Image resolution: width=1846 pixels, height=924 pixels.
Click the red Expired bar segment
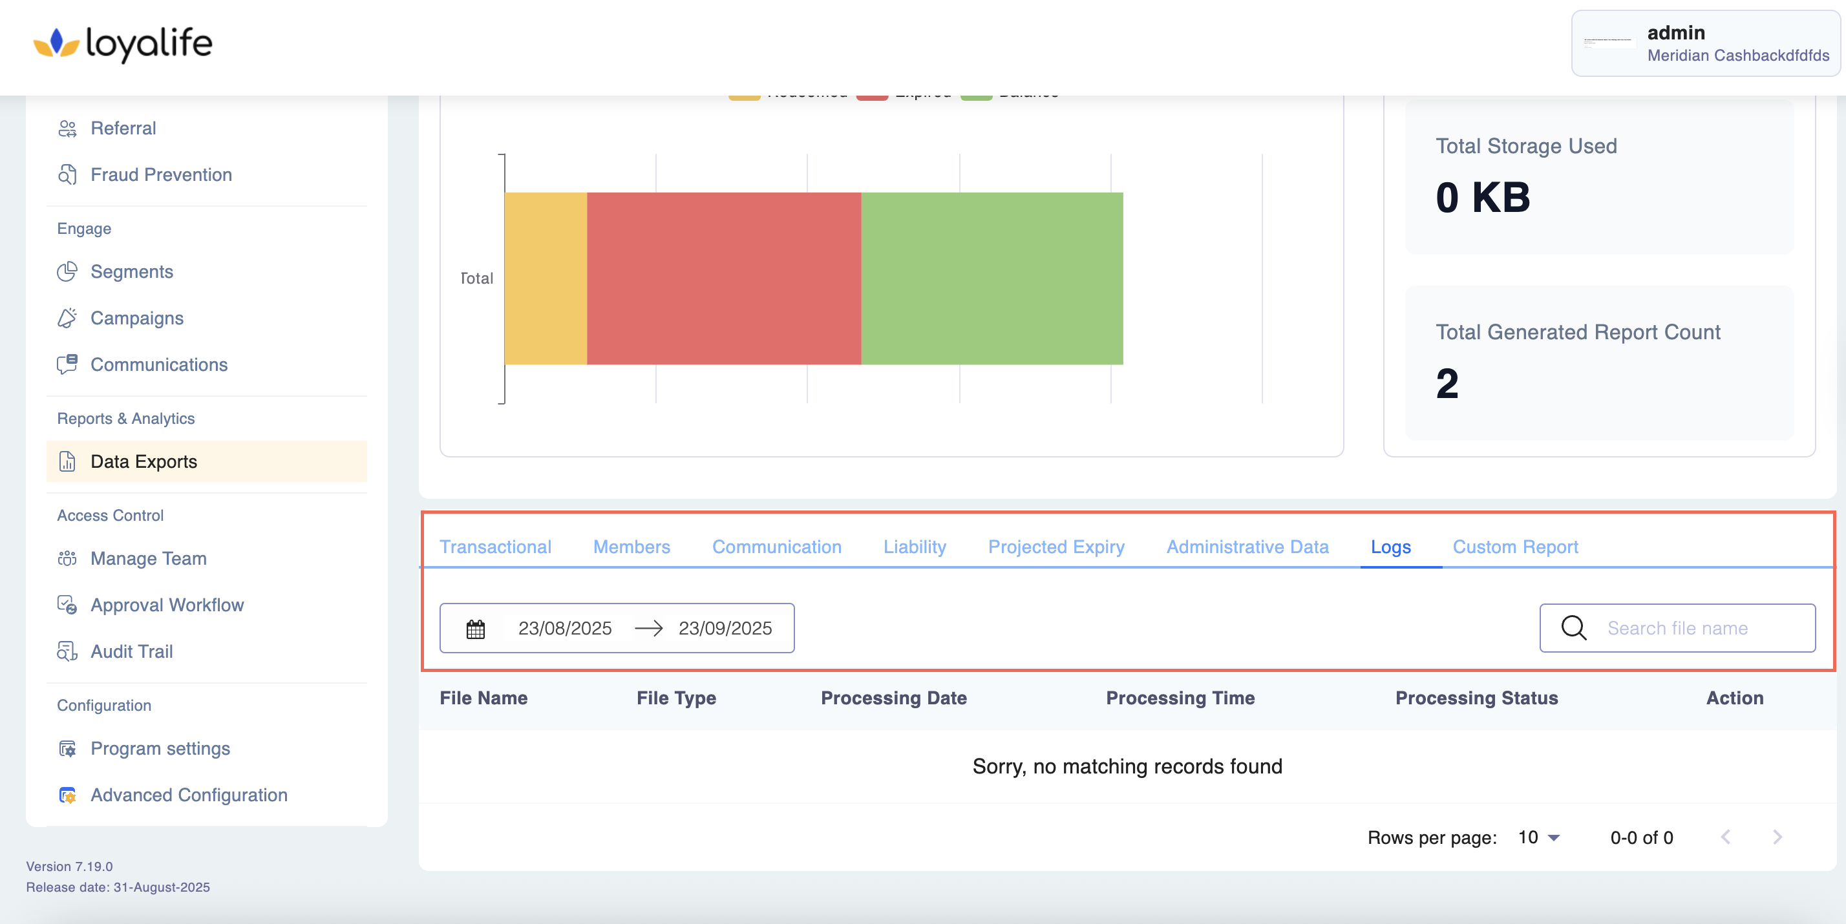pyautogui.click(x=724, y=278)
